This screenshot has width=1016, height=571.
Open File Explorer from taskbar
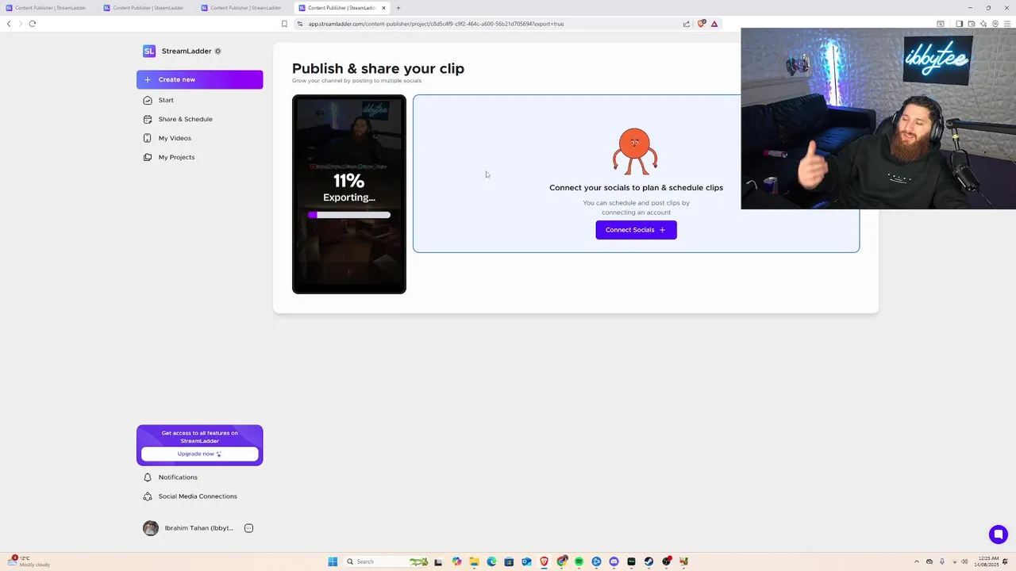point(474,561)
